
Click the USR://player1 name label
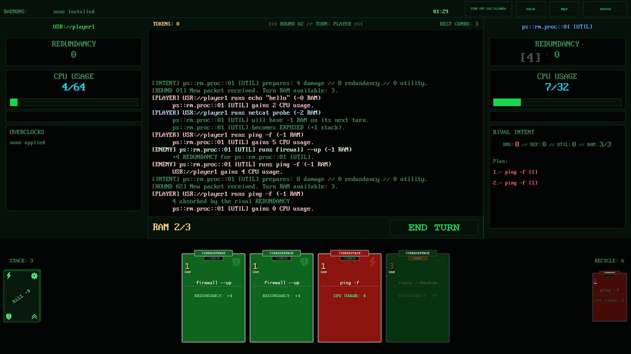click(74, 27)
